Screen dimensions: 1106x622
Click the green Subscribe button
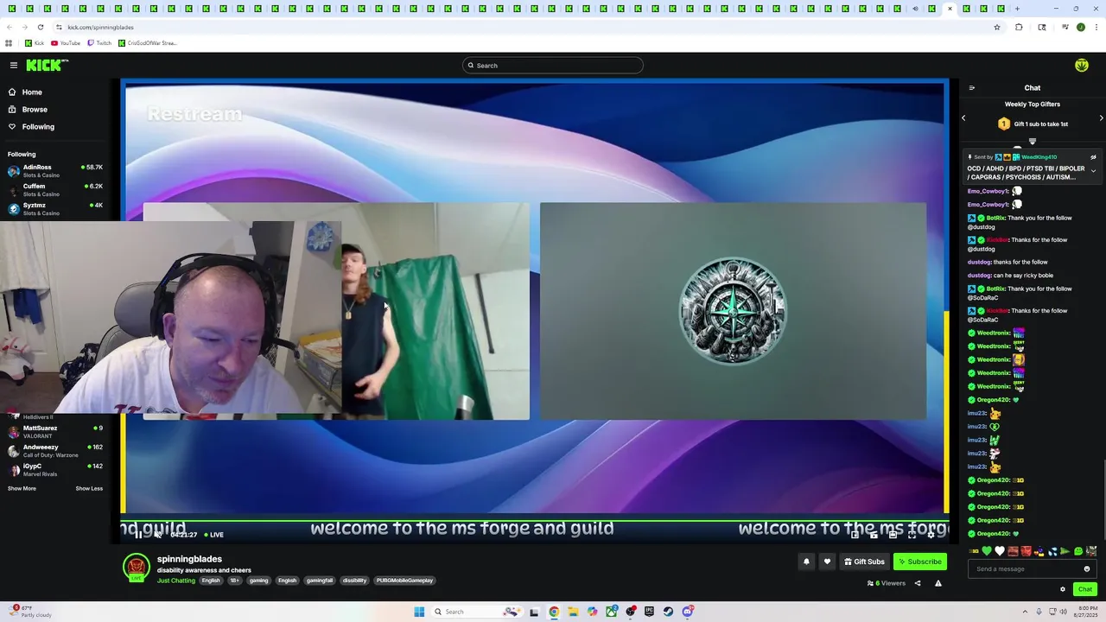[920, 562]
